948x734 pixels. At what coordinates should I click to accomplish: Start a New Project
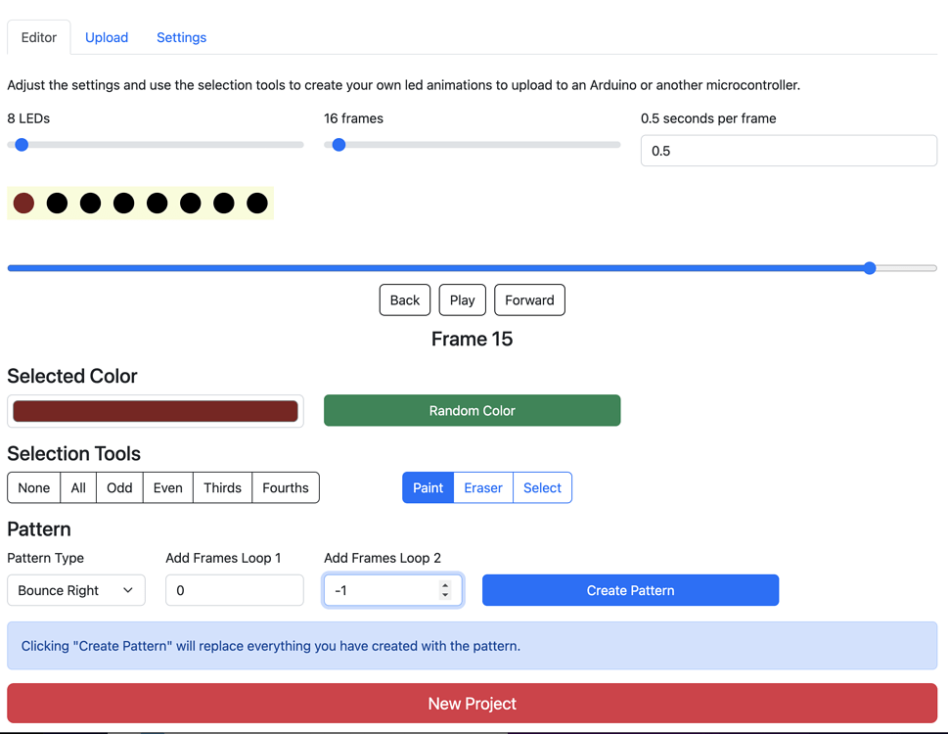tap(472, 704)
